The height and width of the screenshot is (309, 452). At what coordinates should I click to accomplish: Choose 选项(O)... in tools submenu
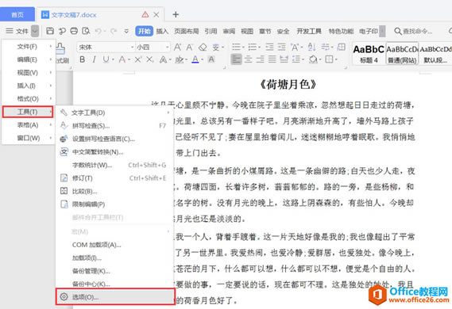pos(115,296)
